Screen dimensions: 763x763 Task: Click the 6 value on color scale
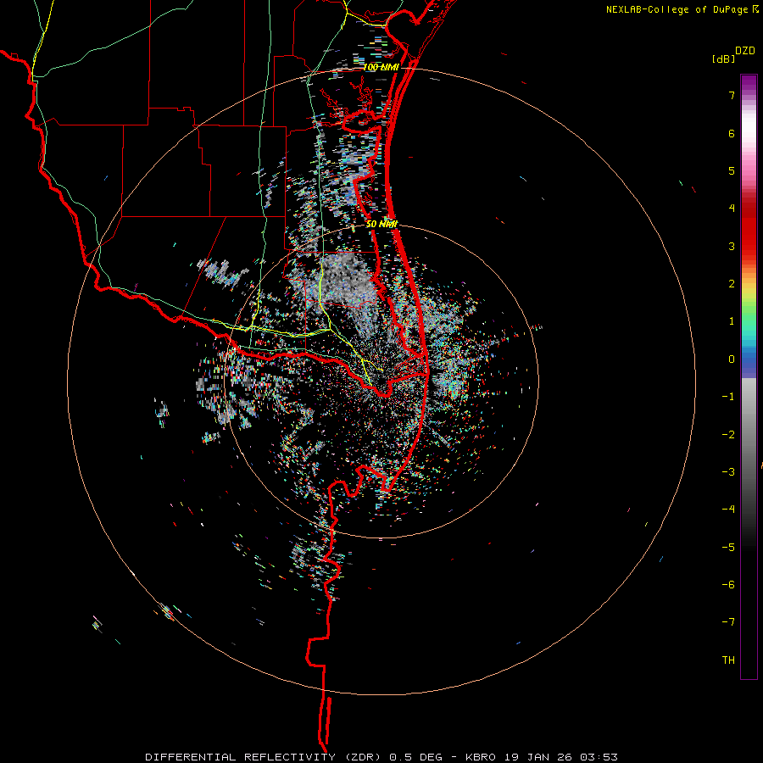coord(732,133)
